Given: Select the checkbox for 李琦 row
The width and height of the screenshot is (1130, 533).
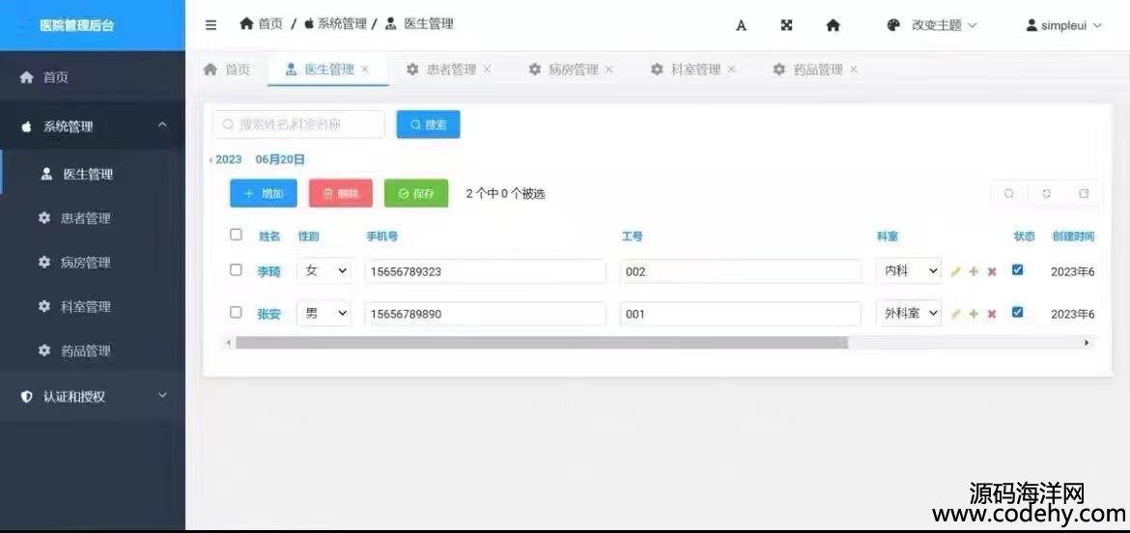Looking at the screenshot, I should tap(236, 270).
